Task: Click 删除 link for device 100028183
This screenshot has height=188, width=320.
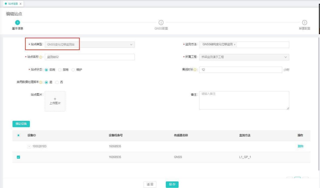Action: coord(300,146)
